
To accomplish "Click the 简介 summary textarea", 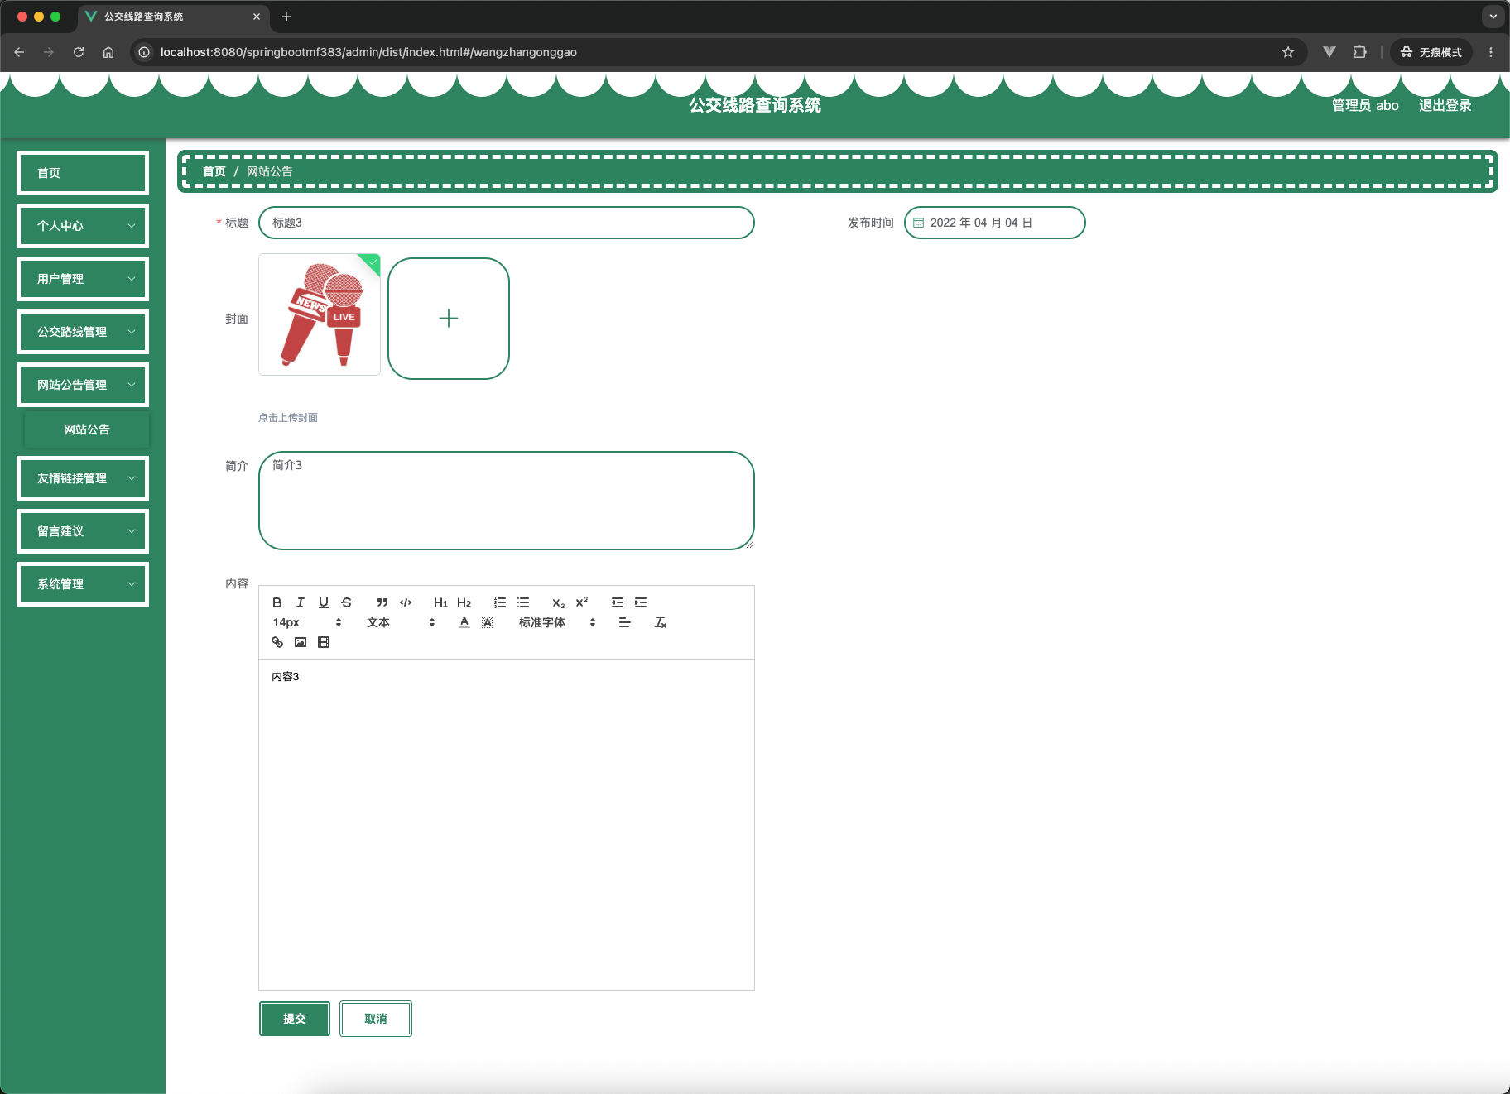I will tap(507, 501).
